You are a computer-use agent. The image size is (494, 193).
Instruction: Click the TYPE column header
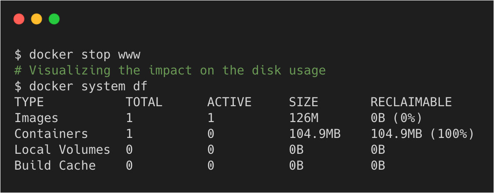(29, 102)
